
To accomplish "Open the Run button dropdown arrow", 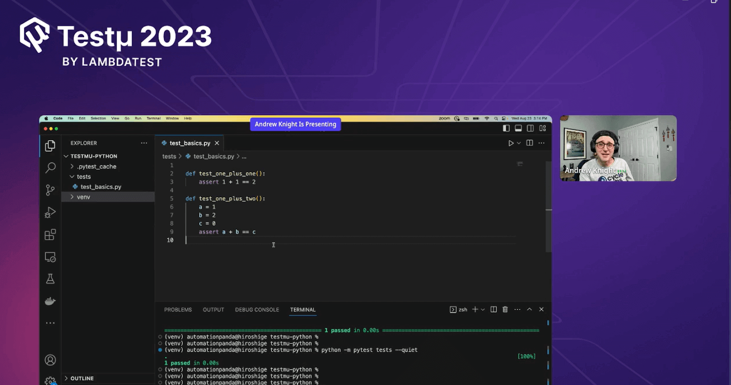I will click(x=519, y=143).
